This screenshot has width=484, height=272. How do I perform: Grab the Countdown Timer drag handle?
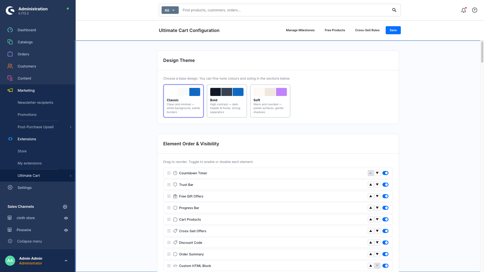tap(169, 173)
